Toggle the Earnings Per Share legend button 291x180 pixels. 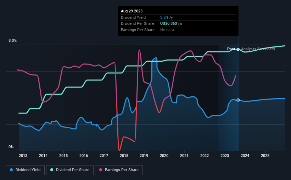pyautogui.click(x=119, y=170)
